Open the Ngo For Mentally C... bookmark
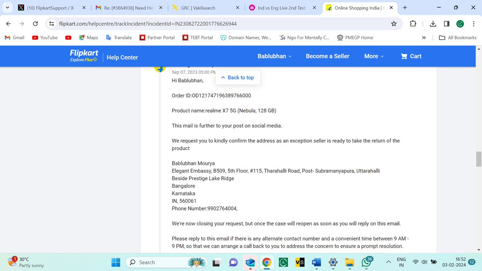 pos(304,37)
